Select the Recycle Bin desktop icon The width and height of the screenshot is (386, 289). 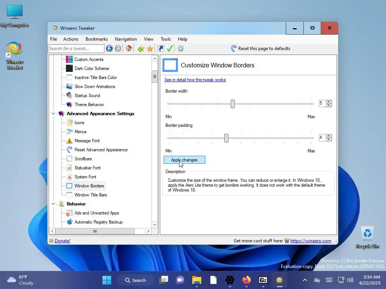(x=367, y=237)
